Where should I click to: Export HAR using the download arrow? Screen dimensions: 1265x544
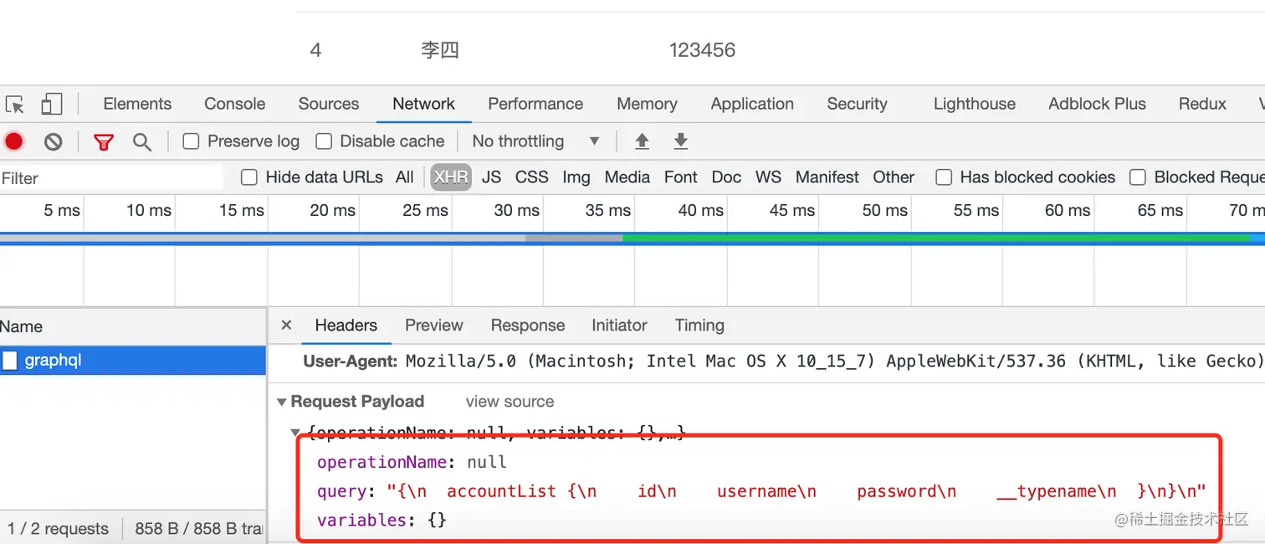[x=680, y=141]
